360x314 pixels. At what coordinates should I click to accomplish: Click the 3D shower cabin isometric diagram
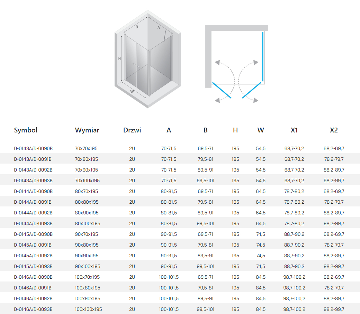(148, 59)
